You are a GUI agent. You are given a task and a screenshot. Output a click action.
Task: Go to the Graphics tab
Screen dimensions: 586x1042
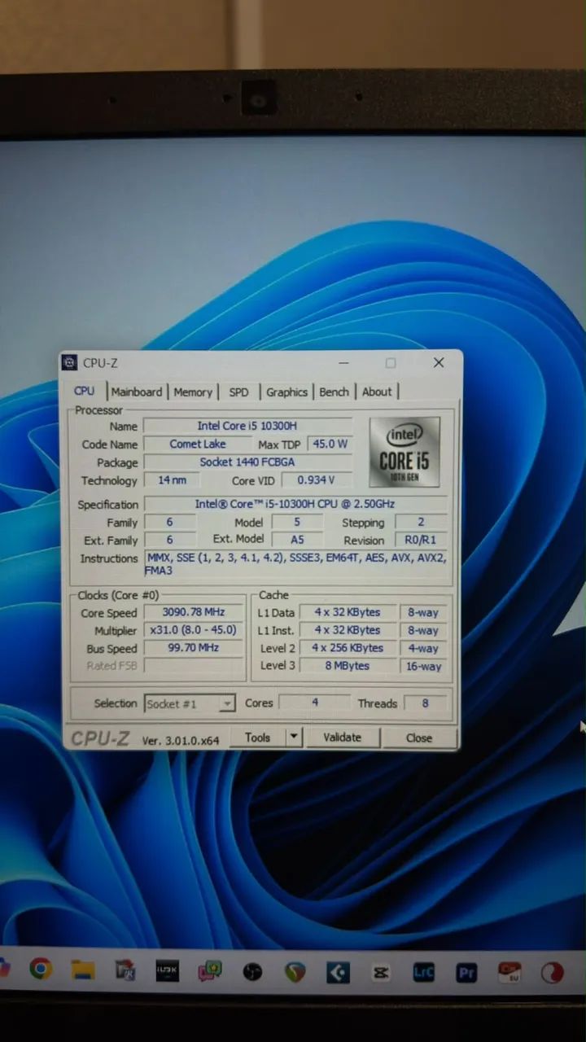286,392
